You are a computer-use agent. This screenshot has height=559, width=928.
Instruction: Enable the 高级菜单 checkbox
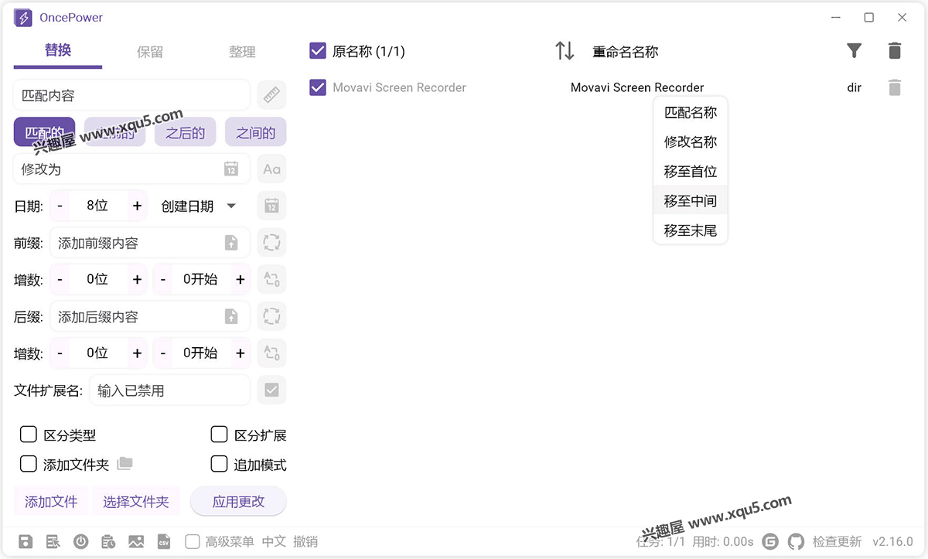pyautogui.click(x=193, y=541)
